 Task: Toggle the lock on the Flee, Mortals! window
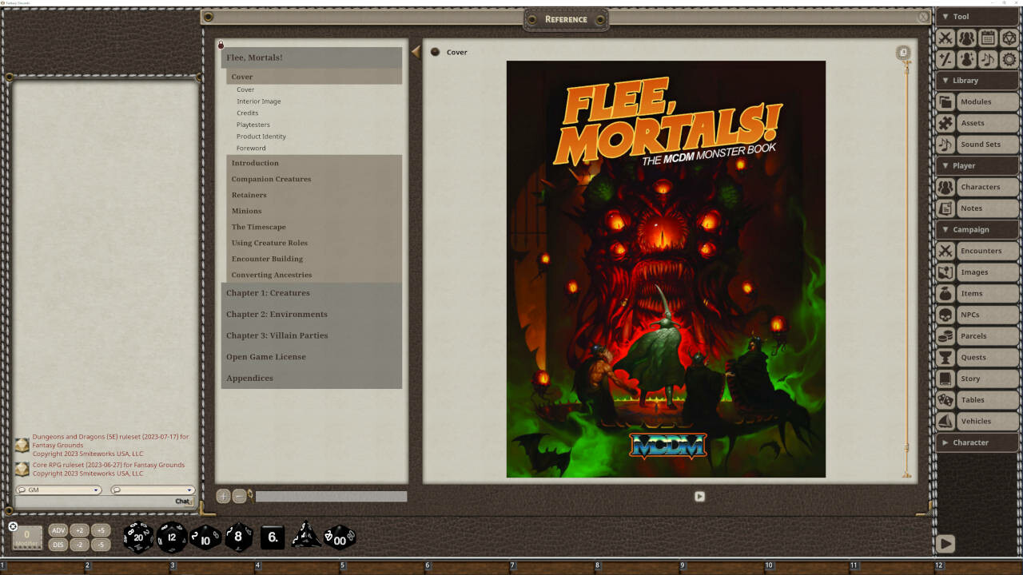coord(220,46)
